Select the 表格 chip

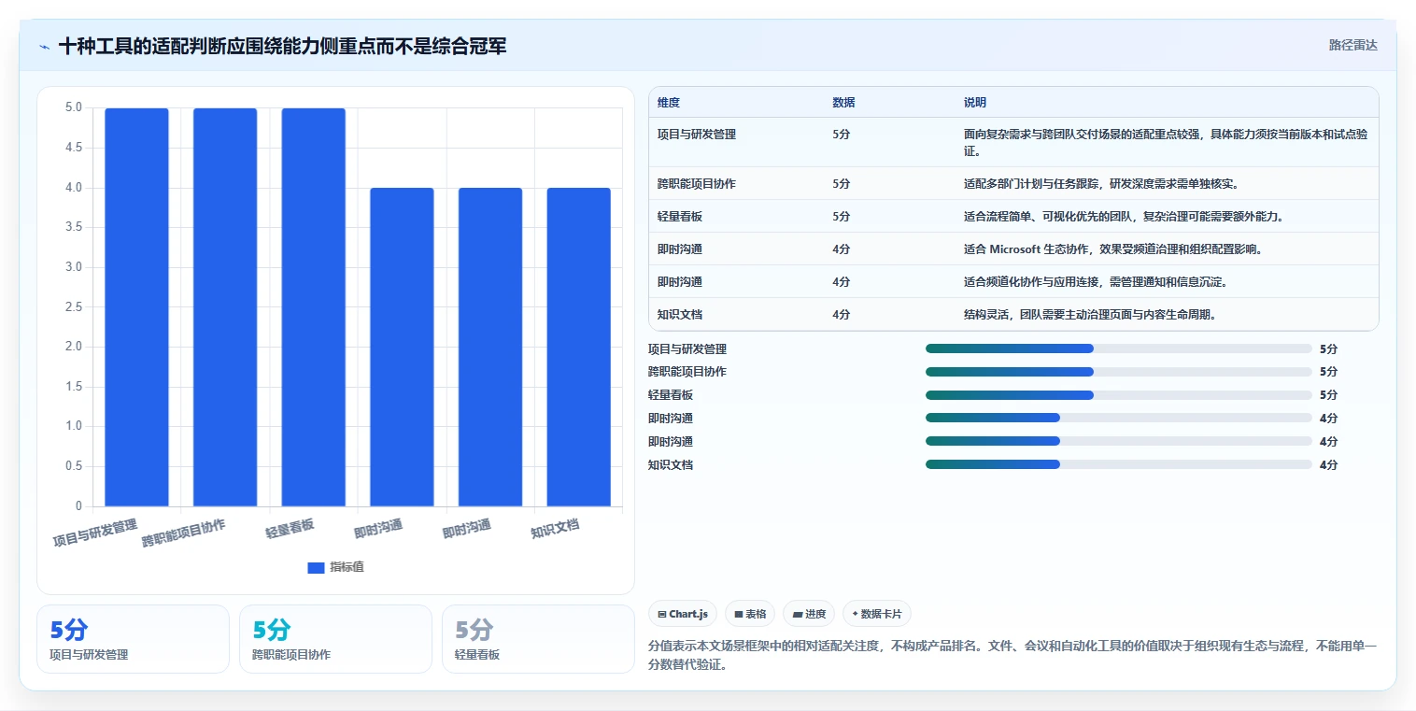(x=750, y=614)
